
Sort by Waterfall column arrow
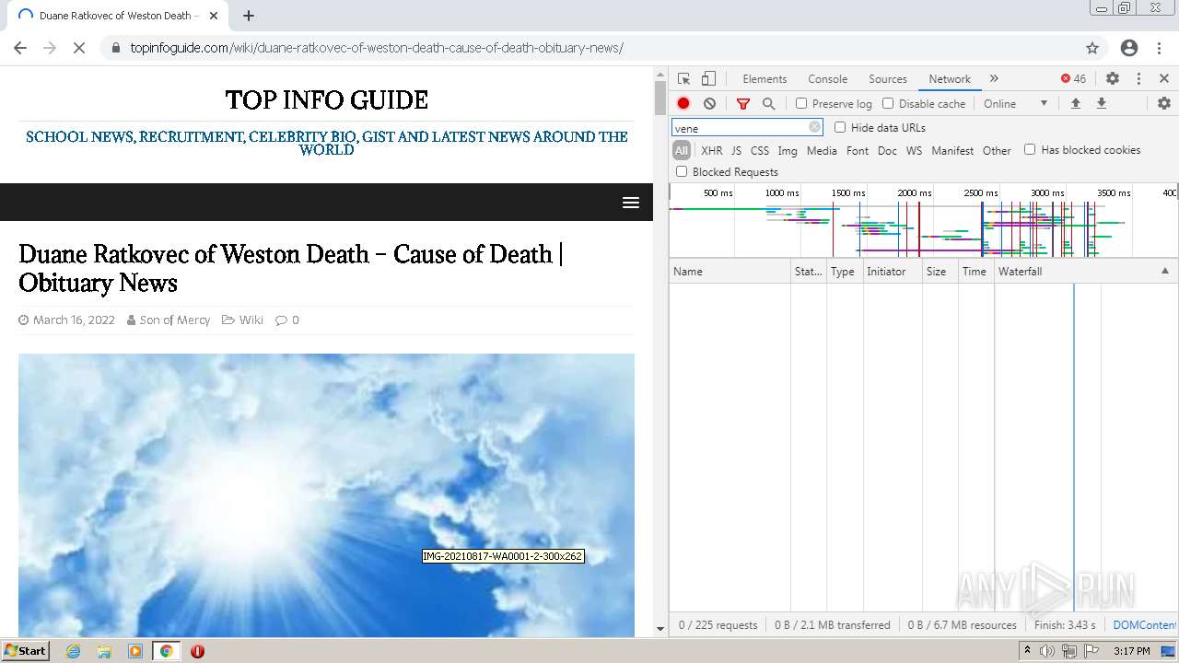(1164, 272)
